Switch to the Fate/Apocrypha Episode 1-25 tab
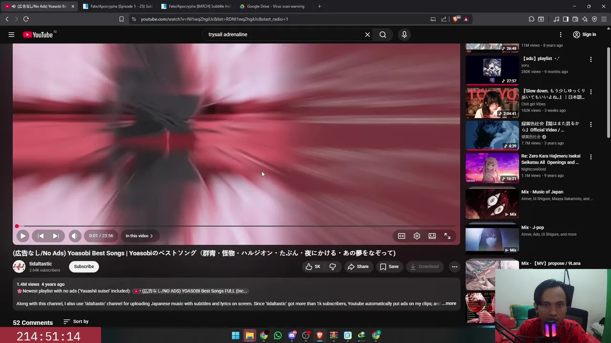 pyautogui.click(x=117, y=6)
